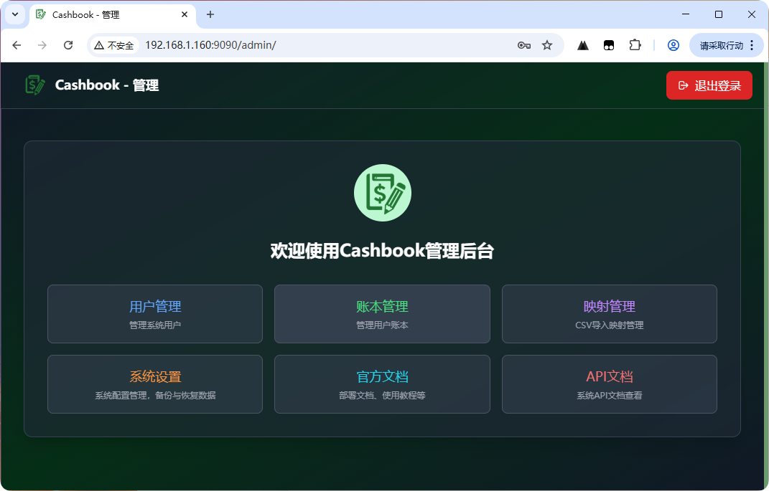Open the Chrome three-dot menu
Image resolution: width=769 pixels, height=491 pixels.
[752, 45]
